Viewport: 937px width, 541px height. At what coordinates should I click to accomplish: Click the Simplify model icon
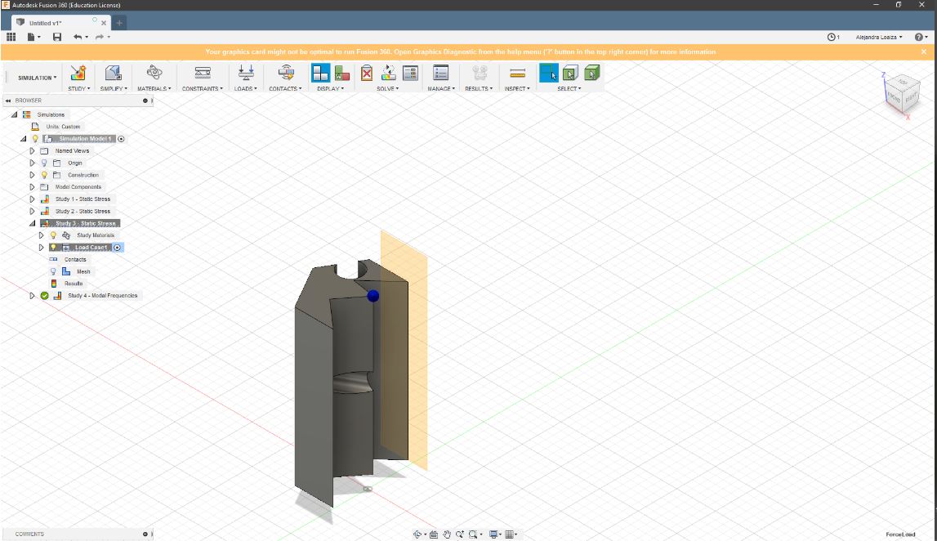[113, 73]
